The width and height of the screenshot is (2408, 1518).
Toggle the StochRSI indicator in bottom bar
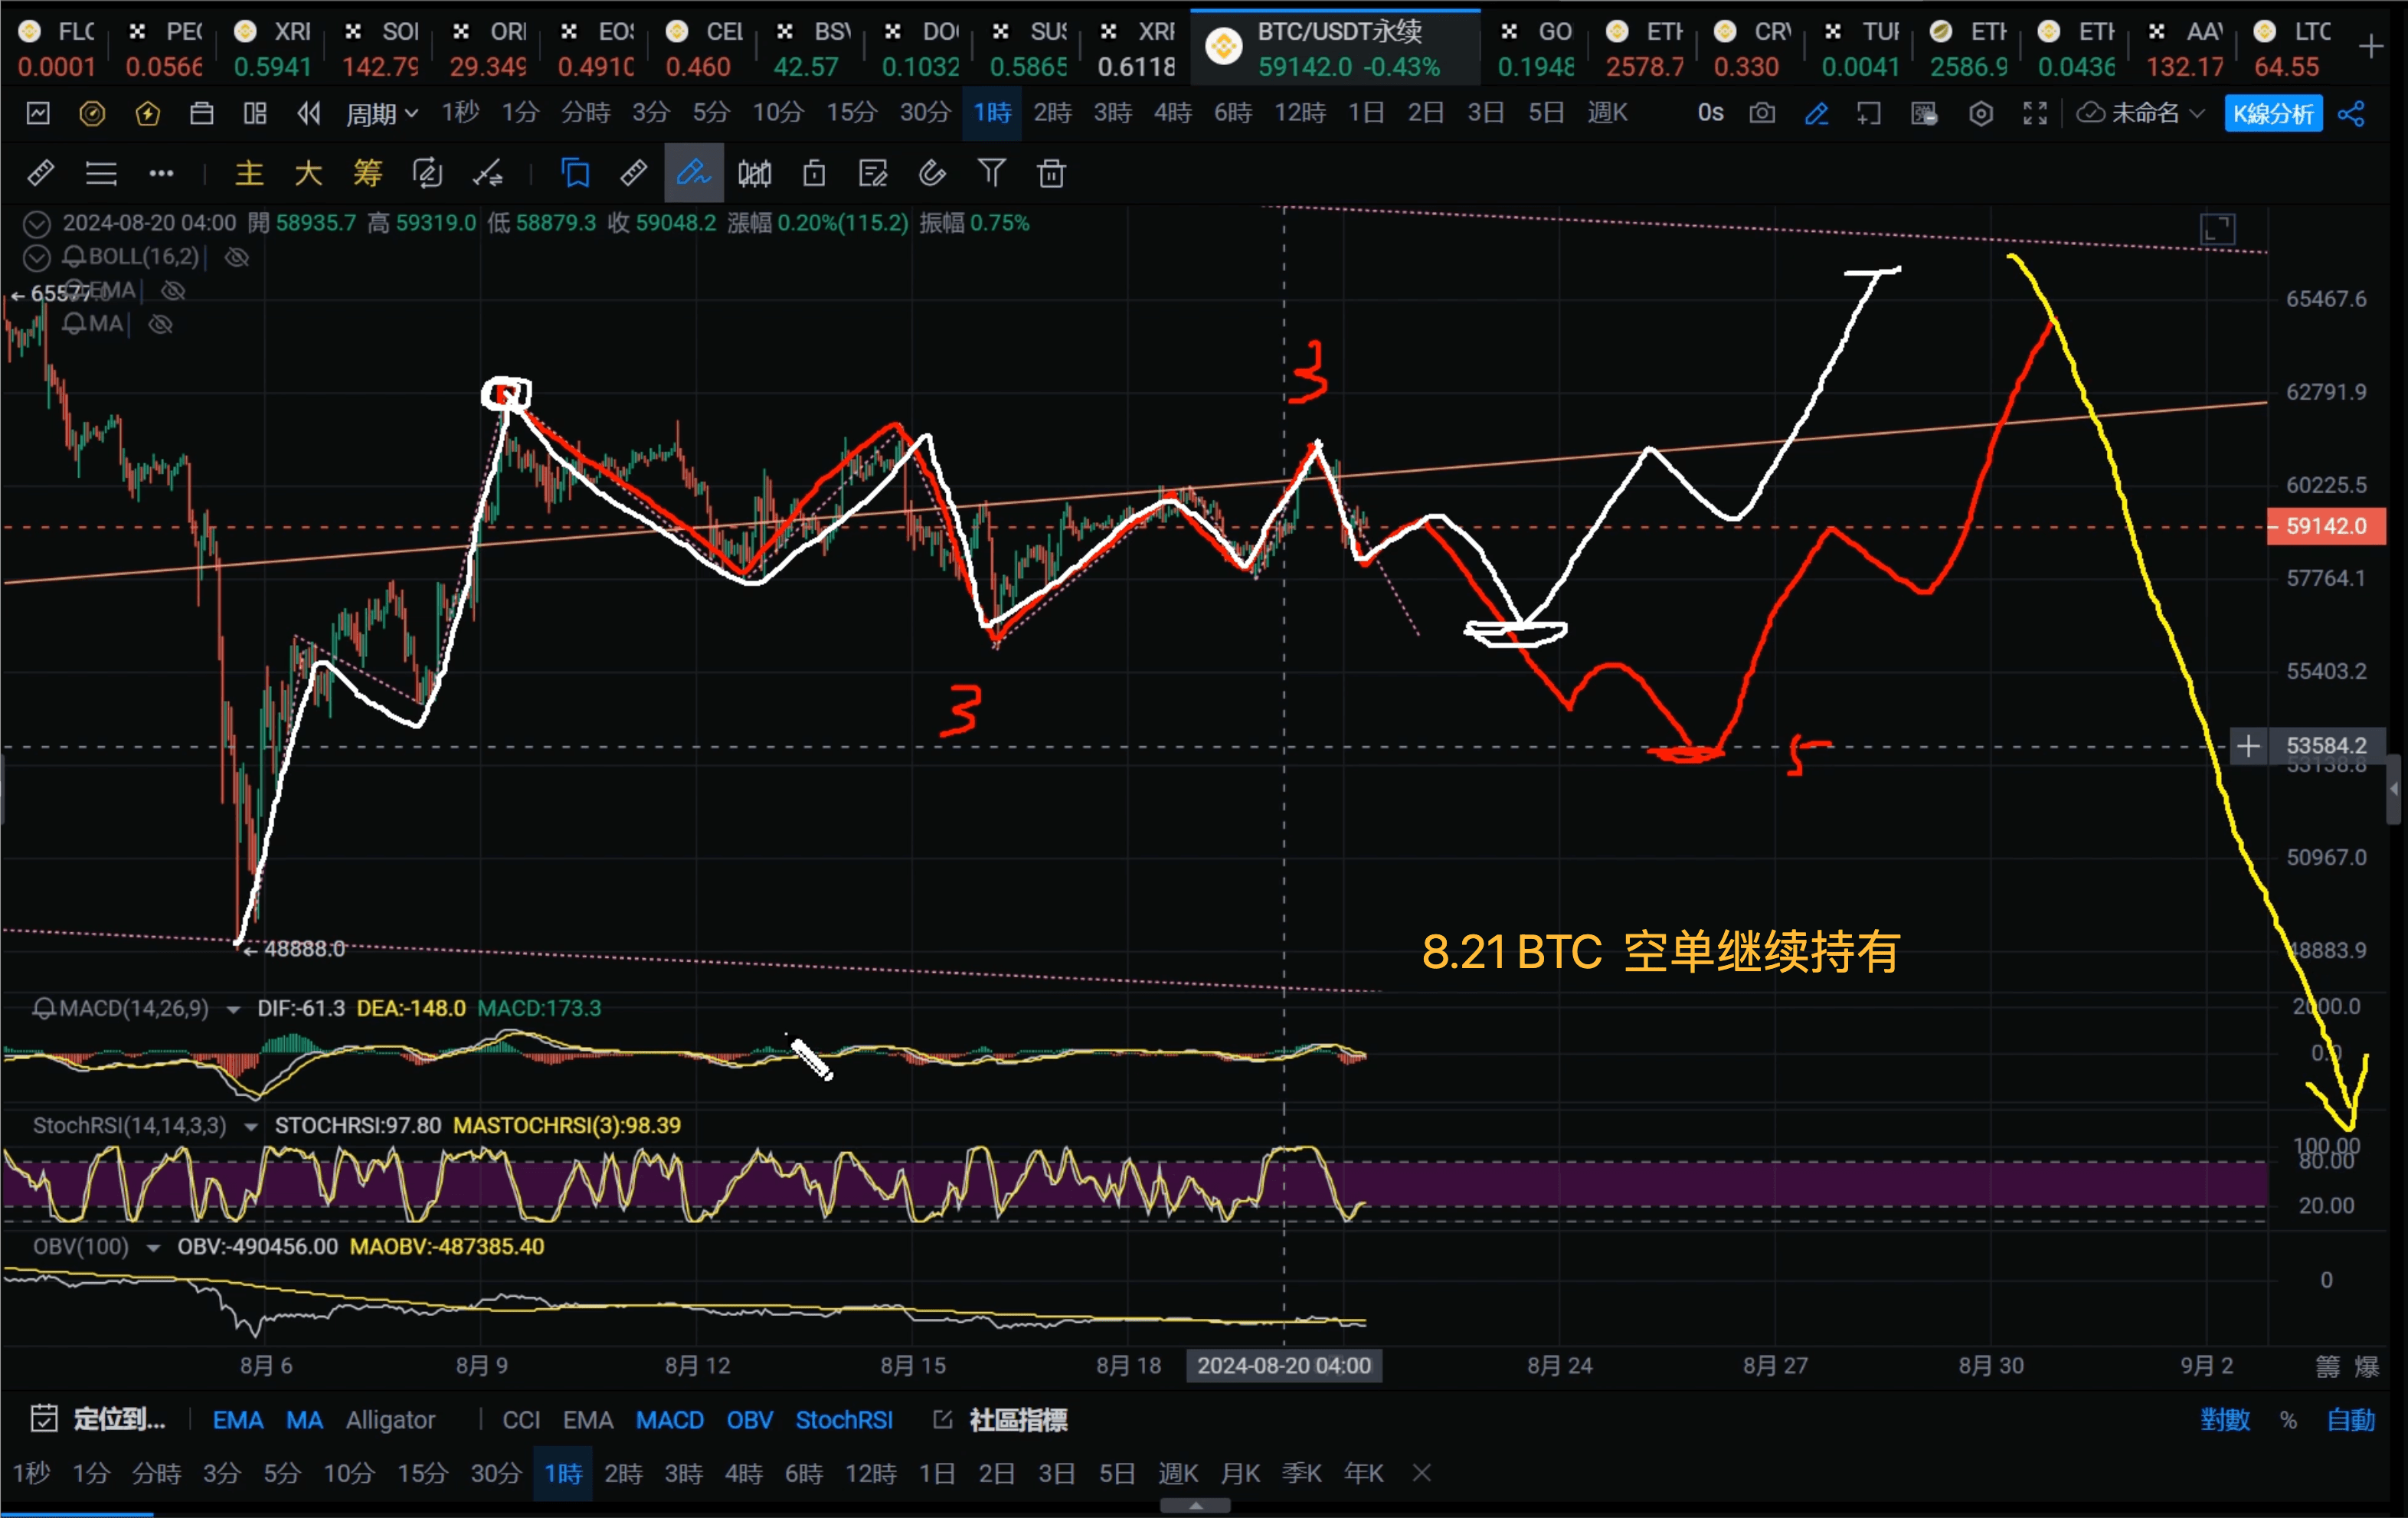coord(844,1420)
